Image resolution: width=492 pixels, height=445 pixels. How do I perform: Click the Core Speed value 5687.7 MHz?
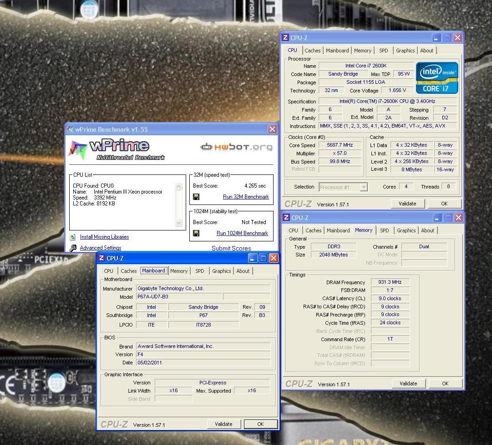click(340, 145)
